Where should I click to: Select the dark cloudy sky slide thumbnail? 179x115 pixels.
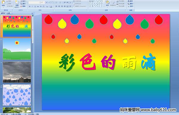click(17, 72)
